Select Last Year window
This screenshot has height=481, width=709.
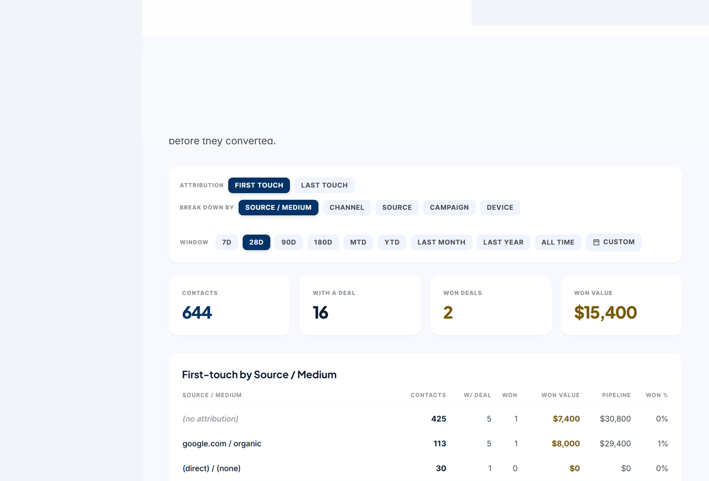pos(503,242)
